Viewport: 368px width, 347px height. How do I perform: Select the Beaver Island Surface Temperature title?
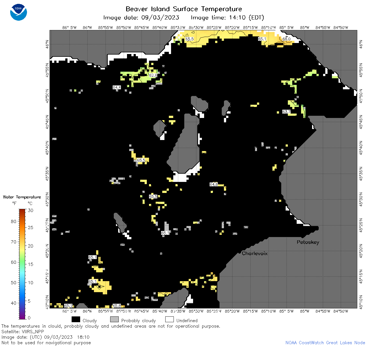tap(184, 9)
